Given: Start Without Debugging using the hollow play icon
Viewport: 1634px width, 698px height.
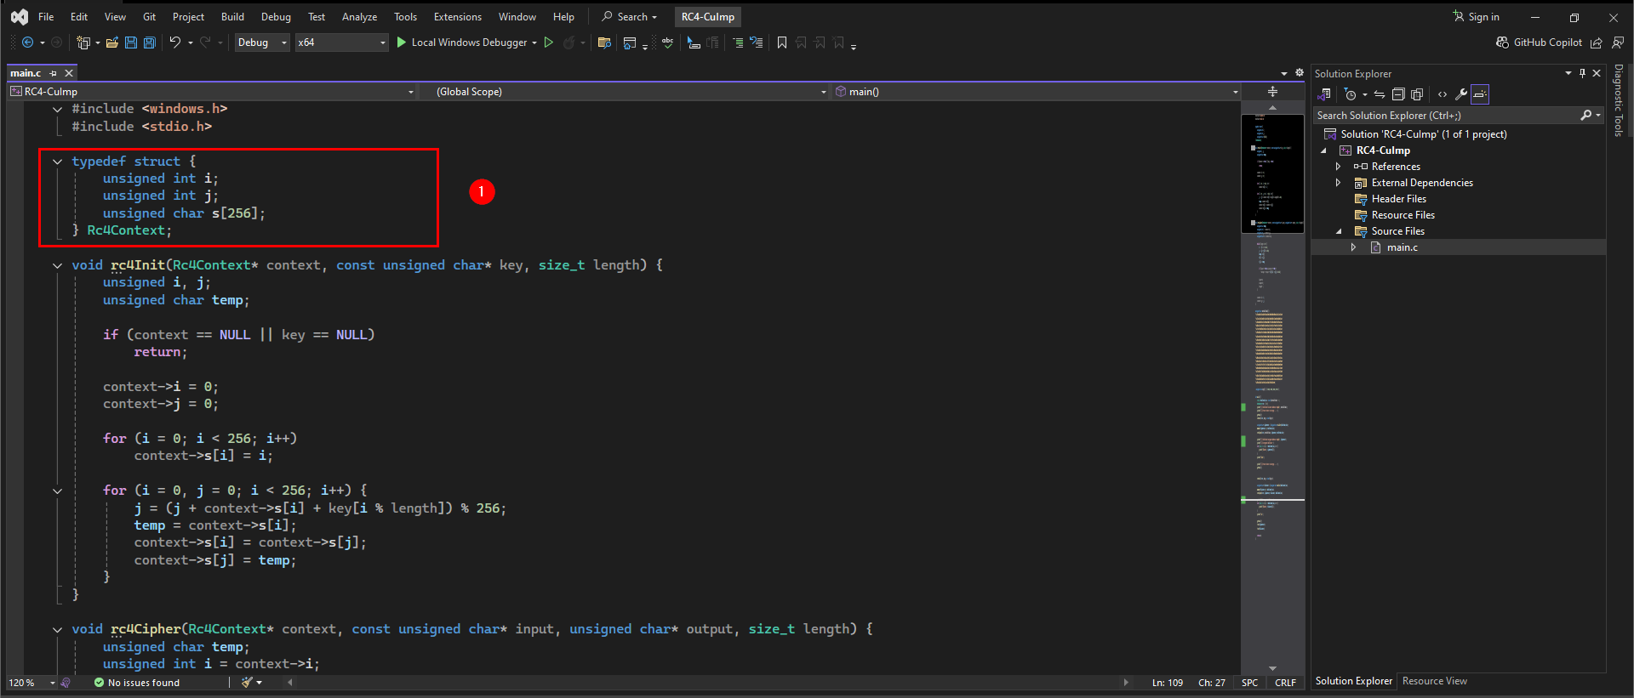Looking at the screenshot, I should point(549,43).
